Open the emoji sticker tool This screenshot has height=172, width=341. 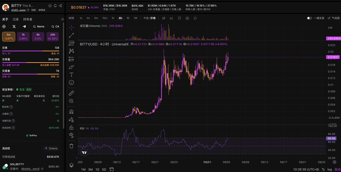point(71,83)
